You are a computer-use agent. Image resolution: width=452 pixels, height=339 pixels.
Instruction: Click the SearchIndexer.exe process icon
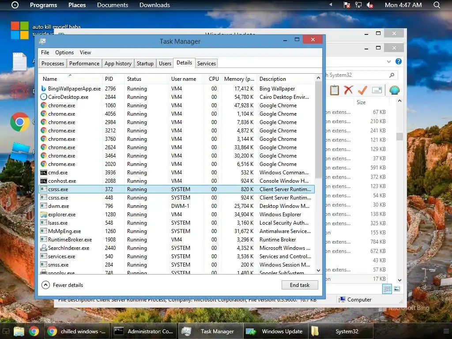44,248
